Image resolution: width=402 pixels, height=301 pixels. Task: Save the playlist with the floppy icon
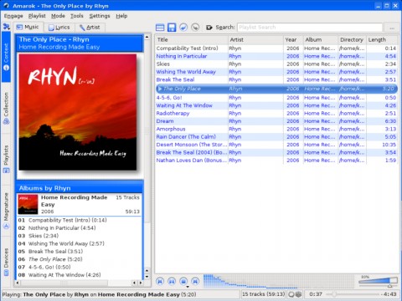point(172,28)
